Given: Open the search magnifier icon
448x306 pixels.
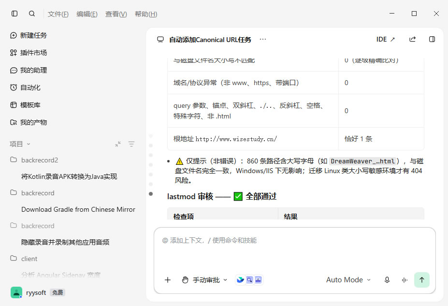Looking at the screenshot, I should 32,14.
